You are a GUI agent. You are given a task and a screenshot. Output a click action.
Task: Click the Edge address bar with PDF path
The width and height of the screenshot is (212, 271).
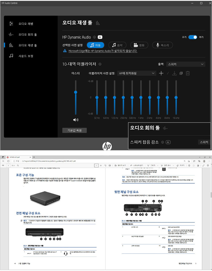97,161
